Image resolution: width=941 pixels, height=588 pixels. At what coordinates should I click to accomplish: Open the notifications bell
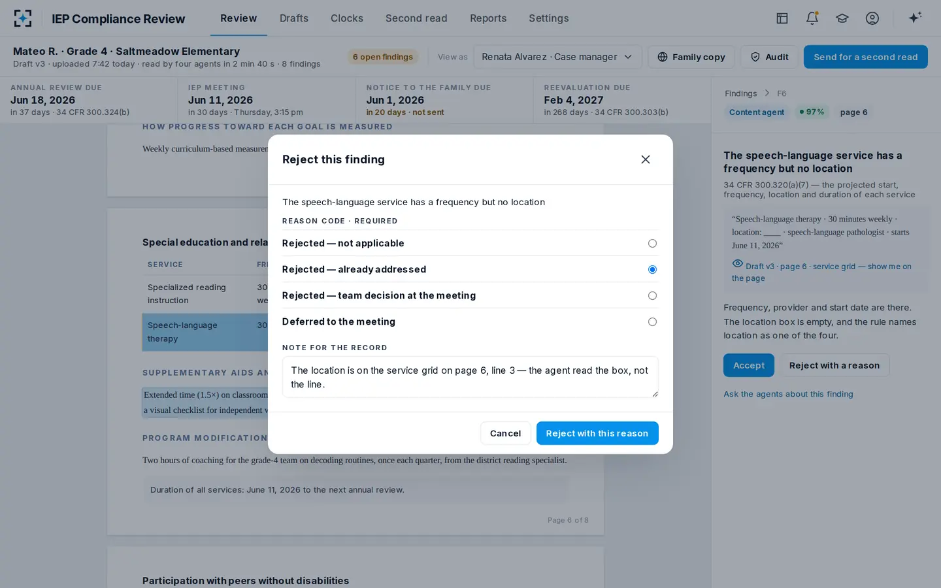point(812,18)
